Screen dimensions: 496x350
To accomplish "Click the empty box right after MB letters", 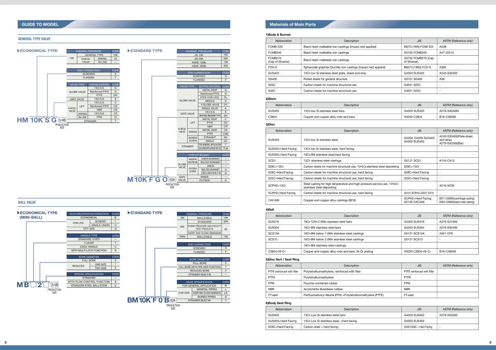I will (33, 285).
